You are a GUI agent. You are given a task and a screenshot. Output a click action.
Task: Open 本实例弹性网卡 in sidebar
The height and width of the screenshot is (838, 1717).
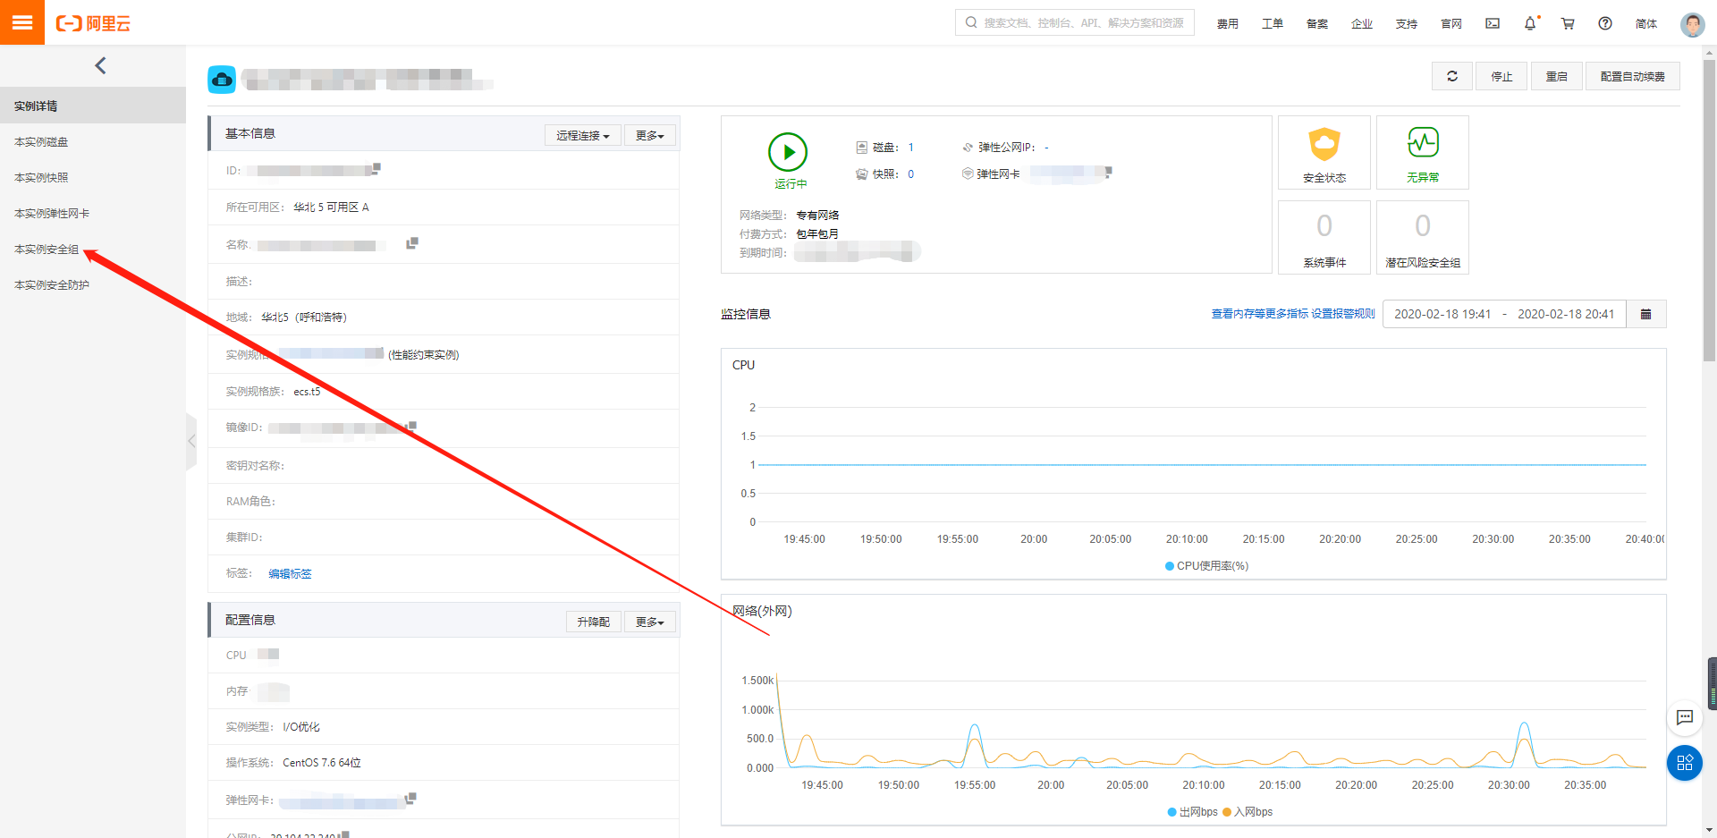[93, 213]
